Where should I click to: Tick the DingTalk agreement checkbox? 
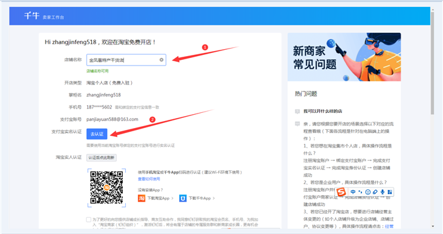coord(89,219)
